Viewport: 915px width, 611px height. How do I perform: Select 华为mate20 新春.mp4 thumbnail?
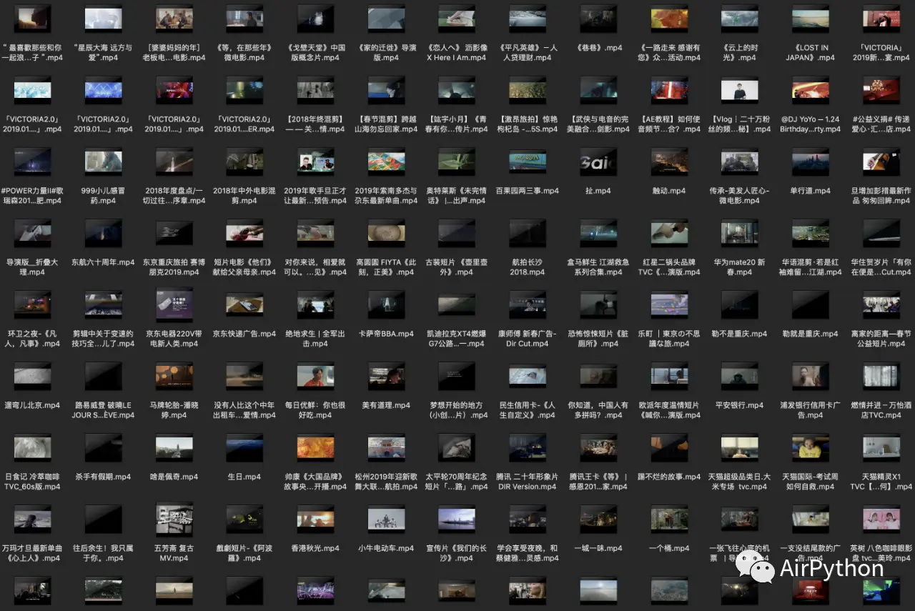click(x=740, y=233)
